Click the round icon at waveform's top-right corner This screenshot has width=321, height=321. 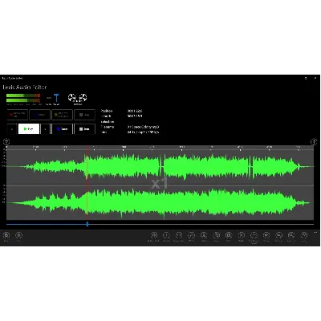[314, 142]
